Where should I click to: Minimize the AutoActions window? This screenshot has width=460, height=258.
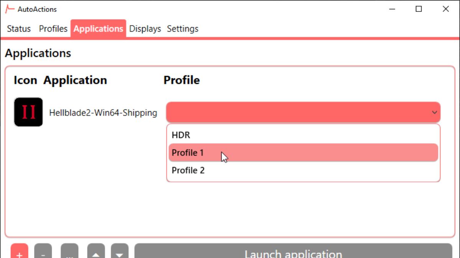(392, 9)
